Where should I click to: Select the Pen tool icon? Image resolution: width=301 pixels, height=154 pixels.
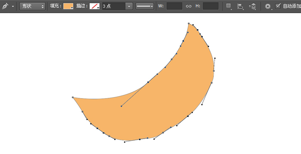[x=5, y=6]
